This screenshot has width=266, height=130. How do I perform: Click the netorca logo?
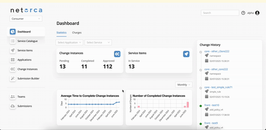[x=26, y=10]
